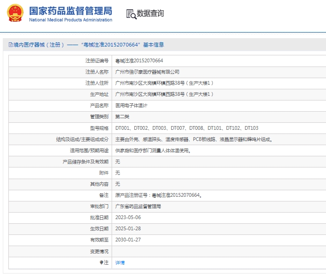Click 无 value in 产品储存条件及有效期 row
326x274 pixels.
coord(118,161)
